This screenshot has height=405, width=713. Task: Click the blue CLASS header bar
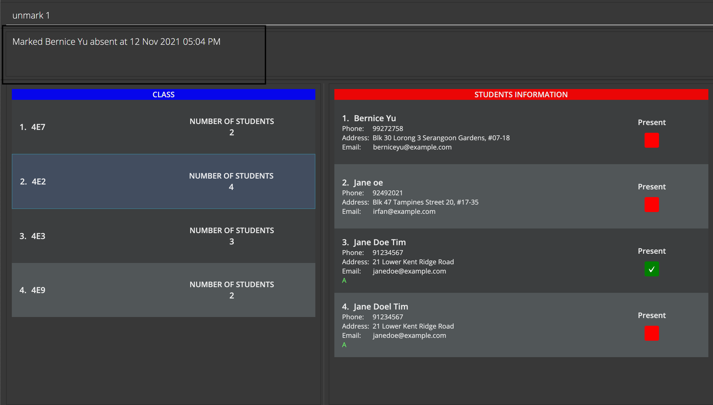point(163,95)
